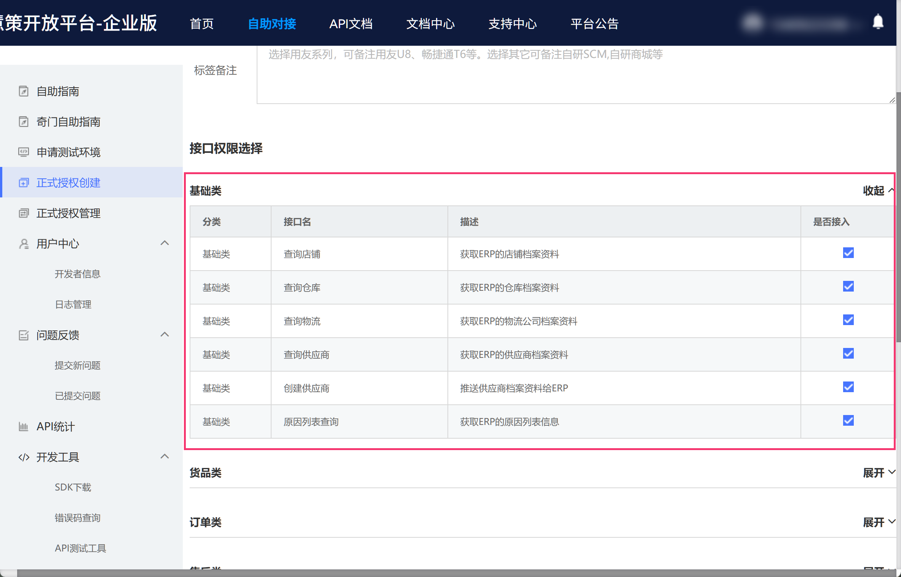Click the 申请测试环境 monitor icon

pyautogui.click(x=24, y=152)
